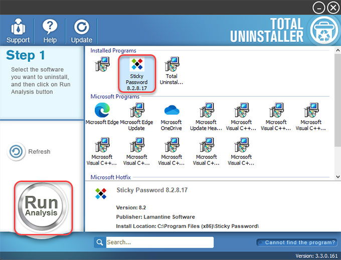Open the Help toolbar item
The width and height of the screenshot is (341, 260).
point(50,31)
